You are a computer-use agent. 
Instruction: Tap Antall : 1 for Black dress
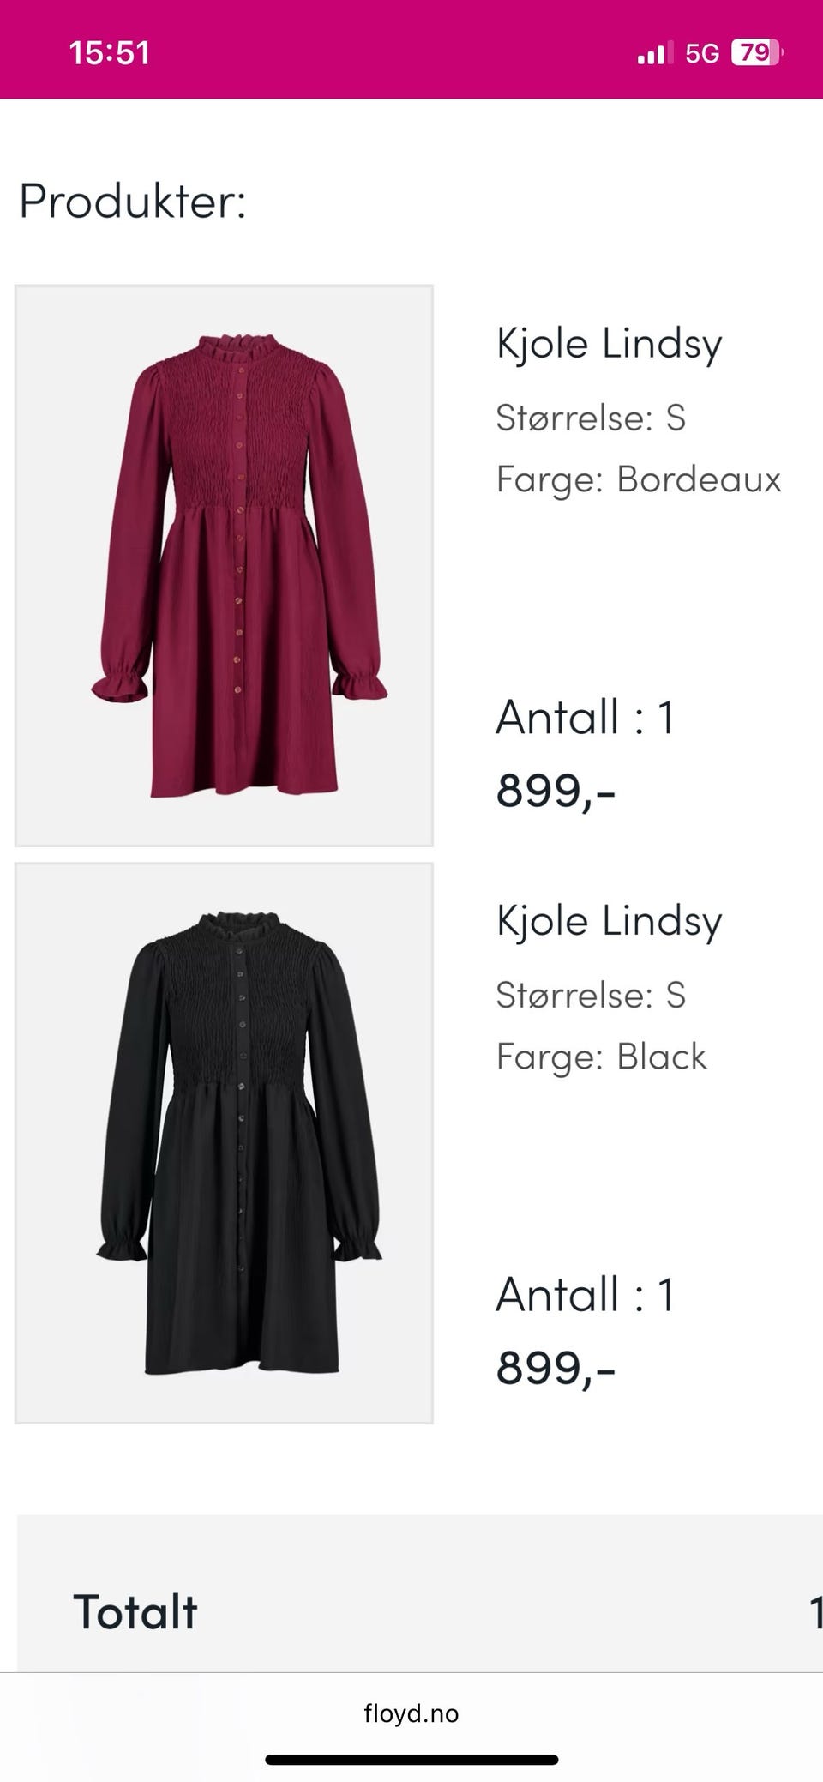tap(586, 1294)
